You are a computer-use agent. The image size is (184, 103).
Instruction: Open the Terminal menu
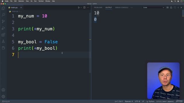41,1
